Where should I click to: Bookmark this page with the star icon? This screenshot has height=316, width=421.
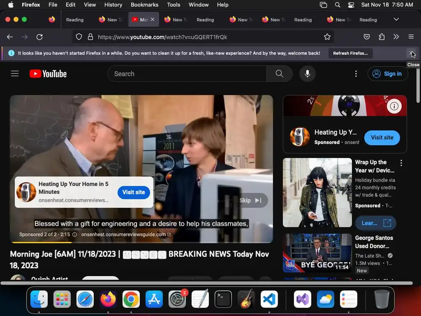[x=327, y=37]
